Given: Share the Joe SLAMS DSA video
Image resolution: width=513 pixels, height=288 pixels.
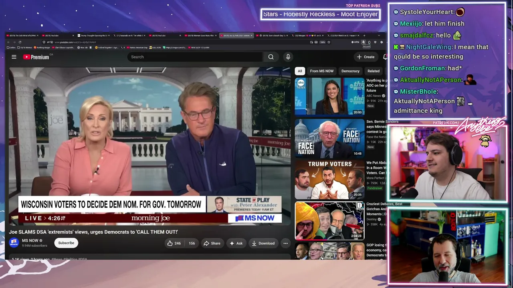Looking at the screenshot, I should 212,243.
